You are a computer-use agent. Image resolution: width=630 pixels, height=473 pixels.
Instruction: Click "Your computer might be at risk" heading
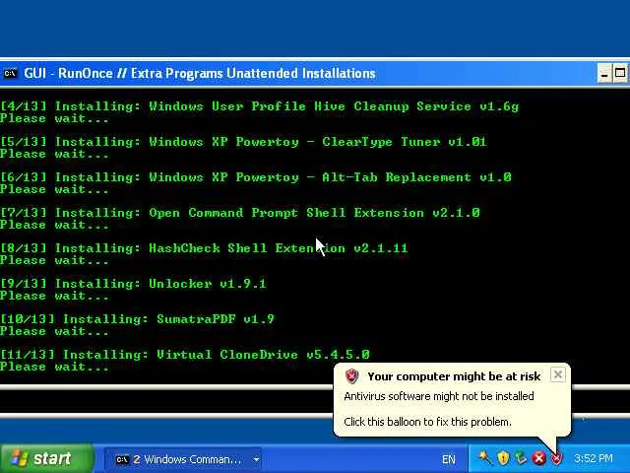[454, 376]
